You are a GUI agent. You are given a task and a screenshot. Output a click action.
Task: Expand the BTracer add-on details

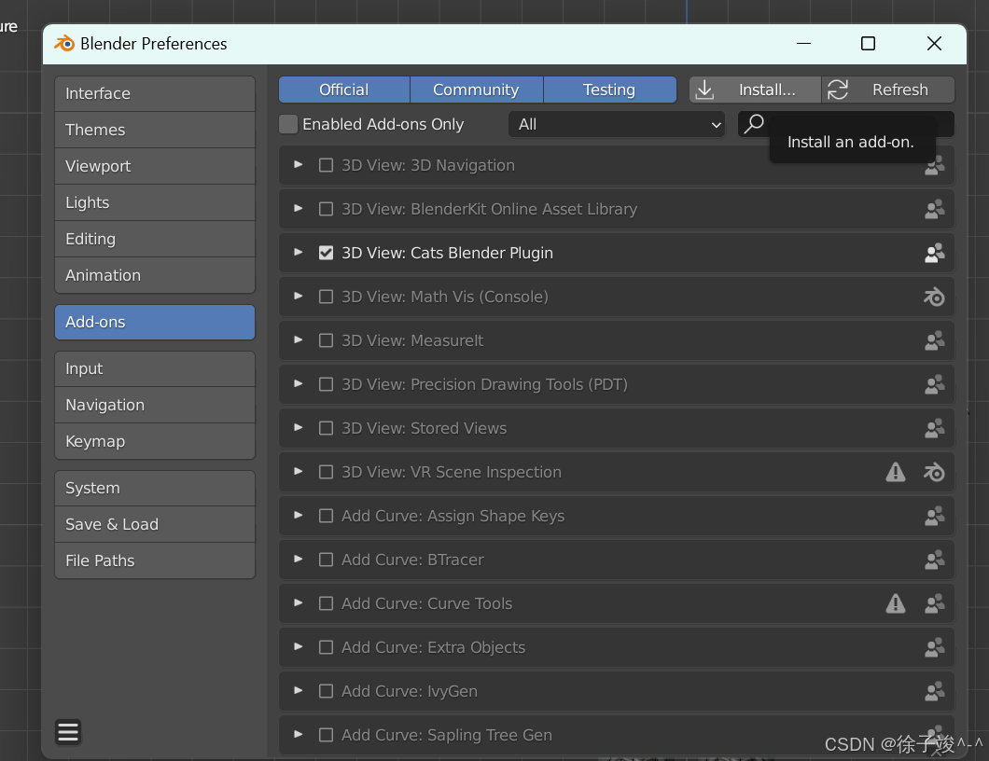[x=299, y=559]
